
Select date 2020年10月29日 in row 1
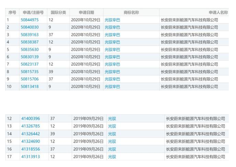[x=86, y=20]
